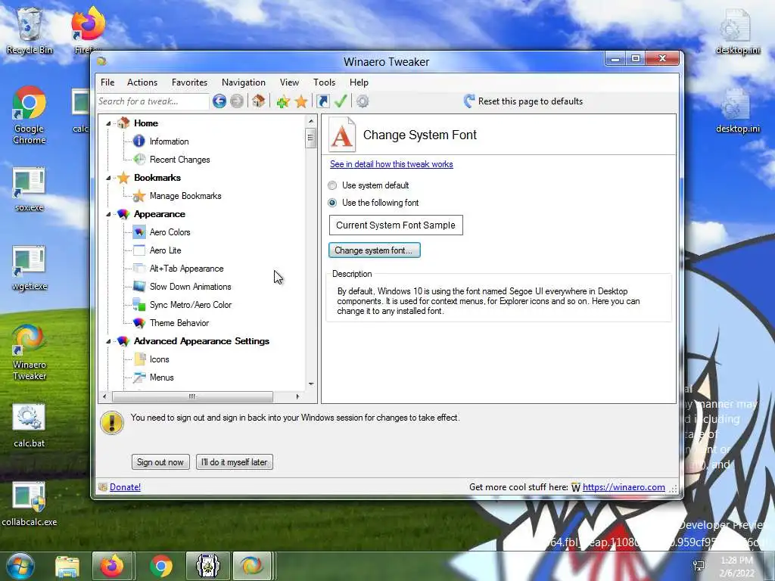Collapse the Home tree node
The image size is (775, 581).
coord(108,123)
